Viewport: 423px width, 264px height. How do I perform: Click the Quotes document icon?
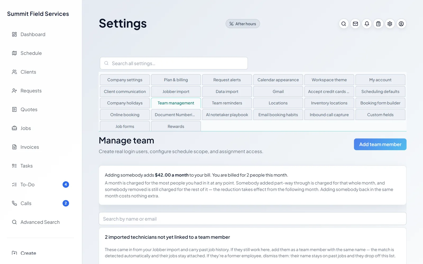15,109
